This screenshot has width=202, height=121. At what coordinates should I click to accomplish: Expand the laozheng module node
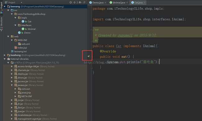click(x=5, y=55)
